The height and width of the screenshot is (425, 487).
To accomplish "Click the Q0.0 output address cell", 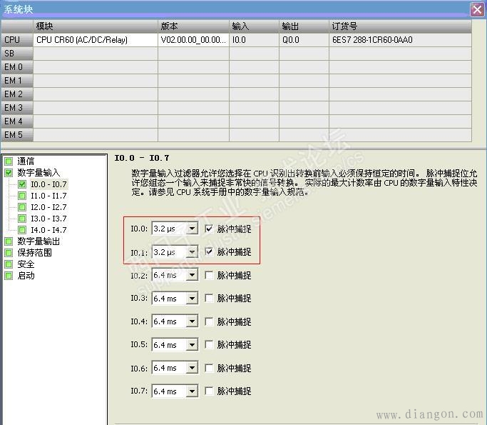I will point(304,40).
